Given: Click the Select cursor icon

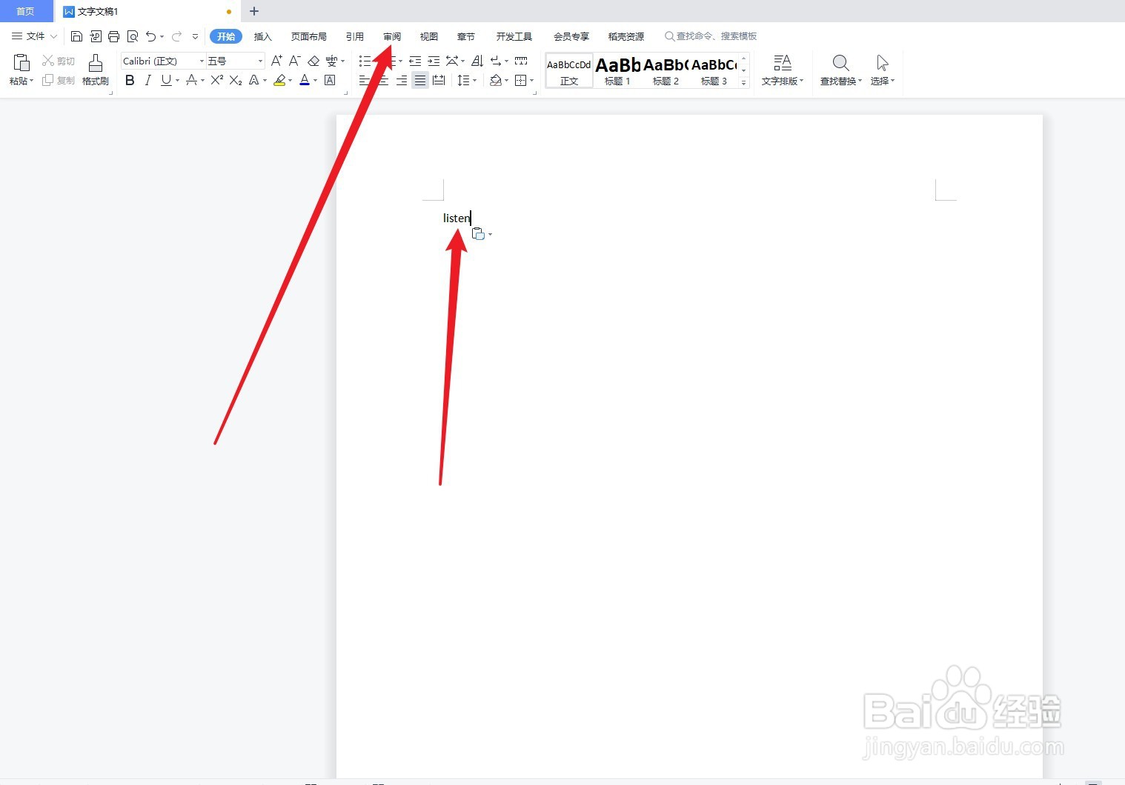Looking at the screenshot, I should coord(882,63).
